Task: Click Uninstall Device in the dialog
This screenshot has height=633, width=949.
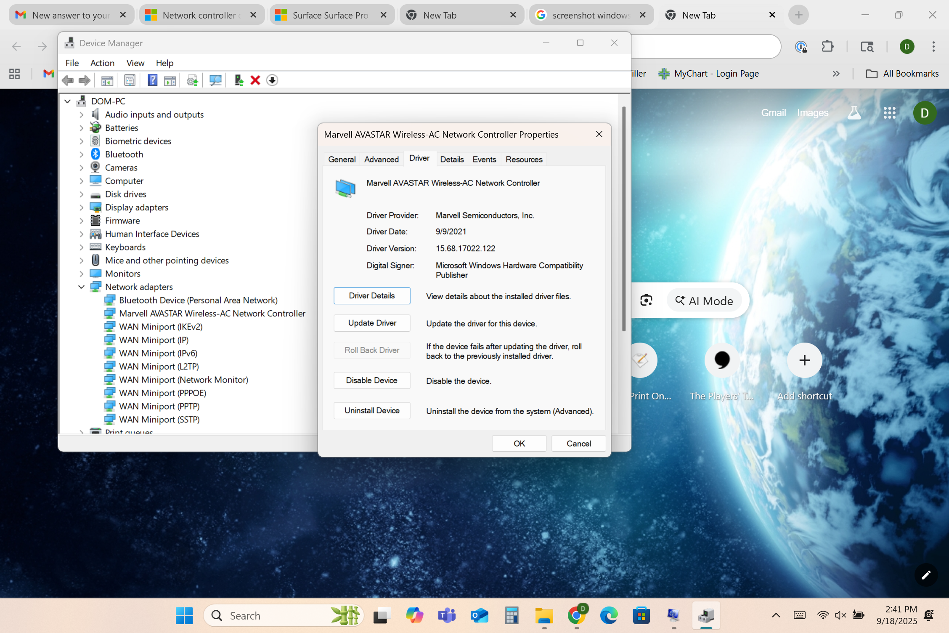Action: 371,410
